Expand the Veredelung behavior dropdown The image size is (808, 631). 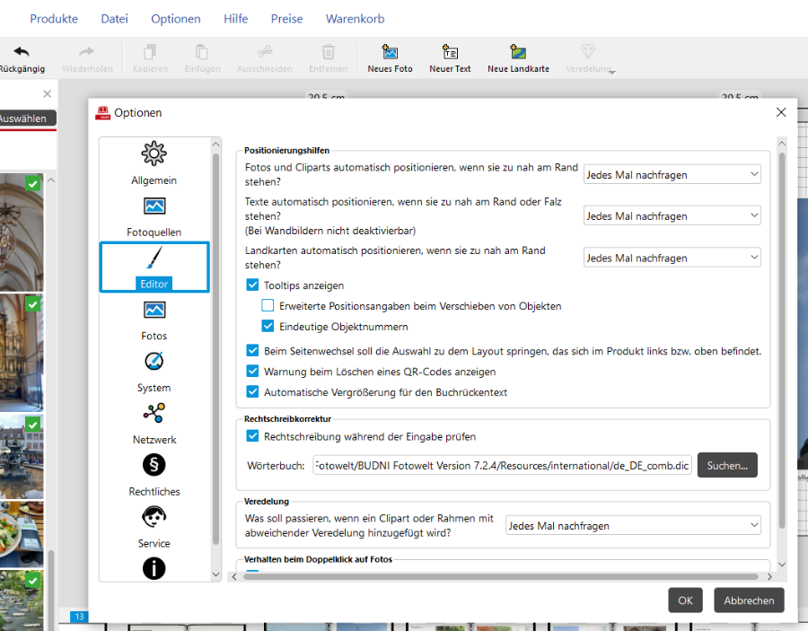click(633, 526)
